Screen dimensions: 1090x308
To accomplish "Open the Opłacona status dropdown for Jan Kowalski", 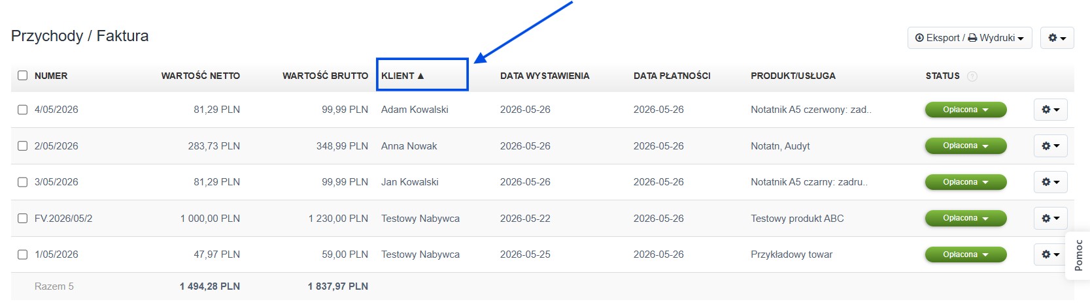I will 965,182.
